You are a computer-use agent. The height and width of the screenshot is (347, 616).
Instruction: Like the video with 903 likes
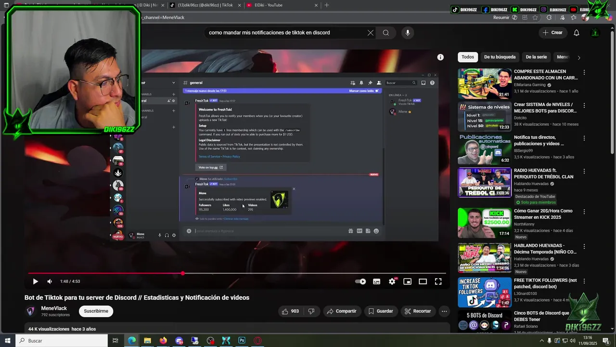coord(291,311)
